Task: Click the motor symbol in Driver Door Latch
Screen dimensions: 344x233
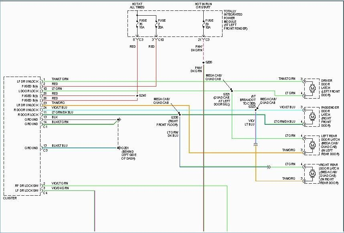Action: click(312, 88)
